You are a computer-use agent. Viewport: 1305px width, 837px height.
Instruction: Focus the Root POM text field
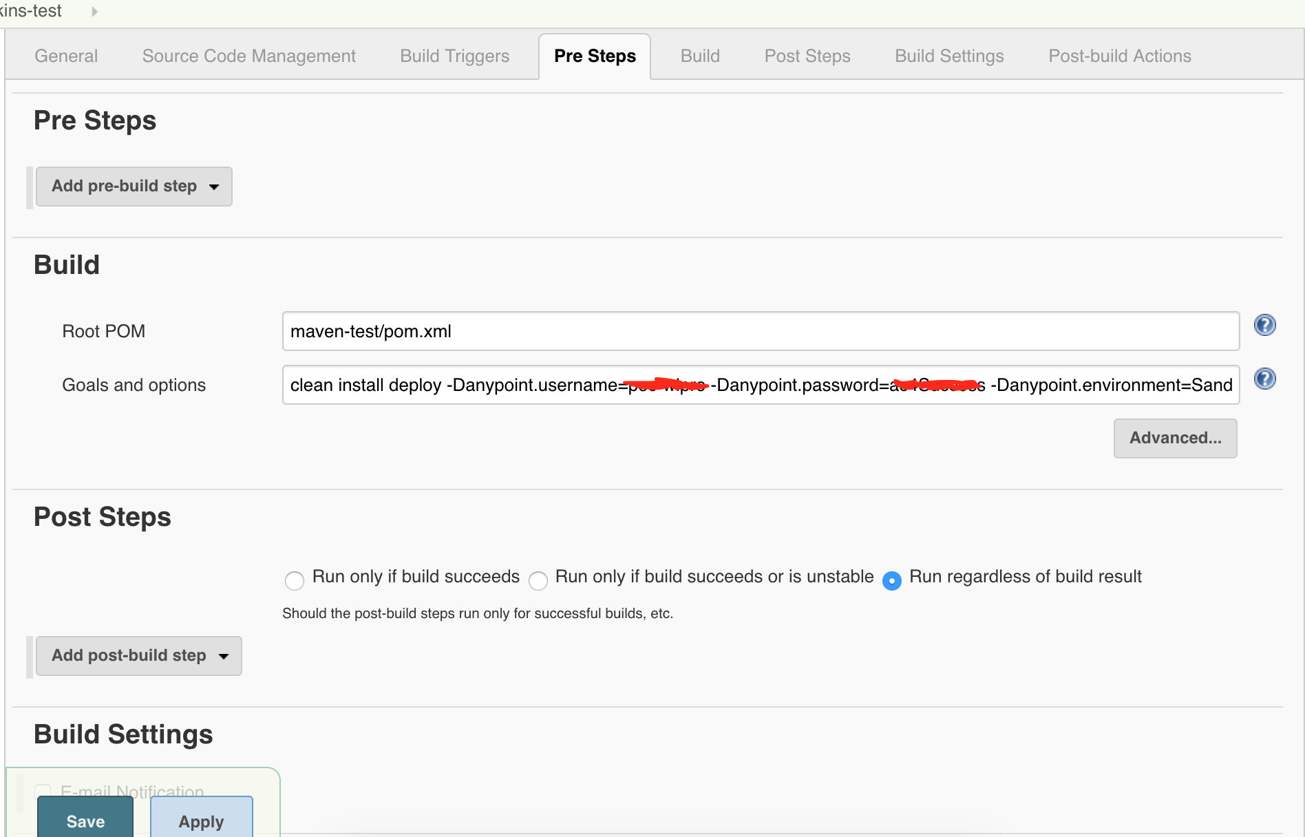(761, 331)
